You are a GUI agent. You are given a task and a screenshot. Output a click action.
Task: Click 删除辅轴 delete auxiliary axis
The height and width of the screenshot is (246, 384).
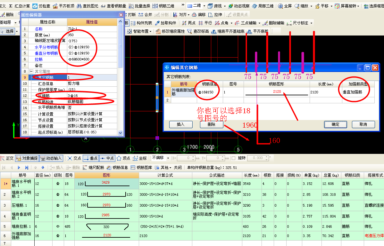point(273,23)
